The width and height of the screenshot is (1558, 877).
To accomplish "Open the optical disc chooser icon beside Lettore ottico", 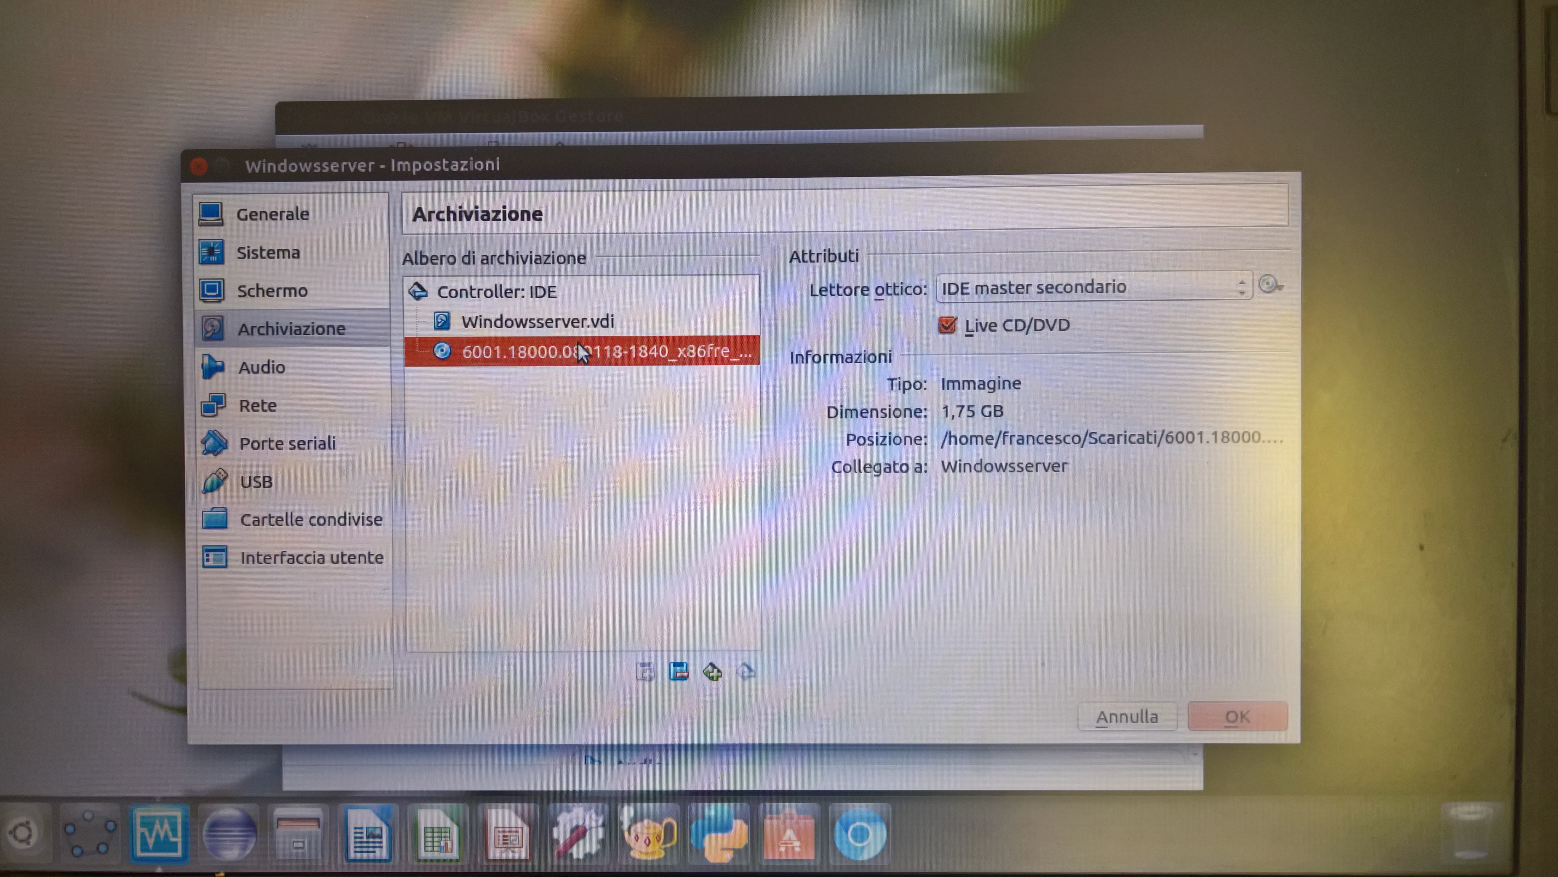I will (x=1271, y=284).
